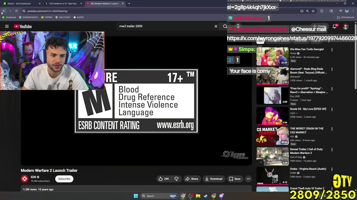Open the Dashboard bookmark

9,17
